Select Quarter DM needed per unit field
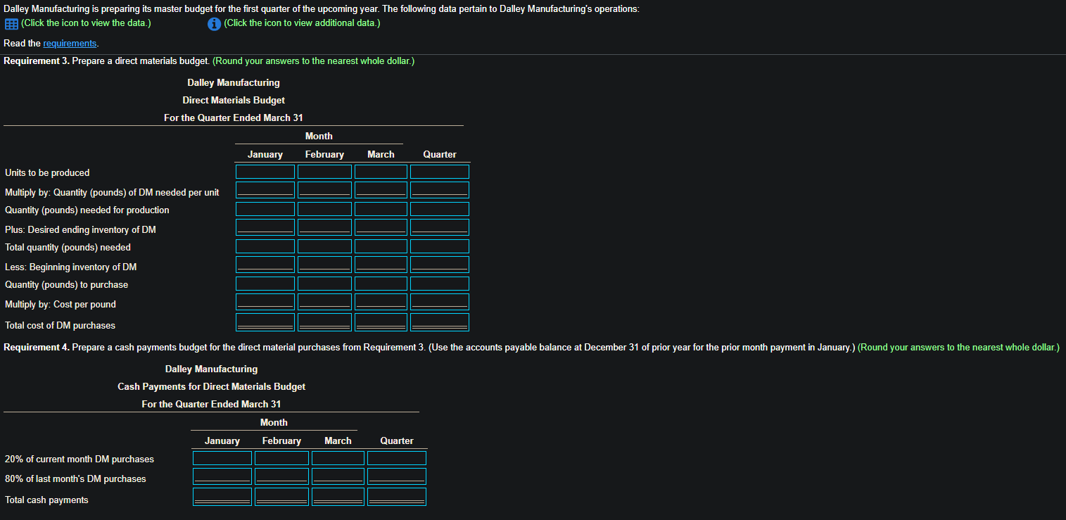 (x=440, y=190)
